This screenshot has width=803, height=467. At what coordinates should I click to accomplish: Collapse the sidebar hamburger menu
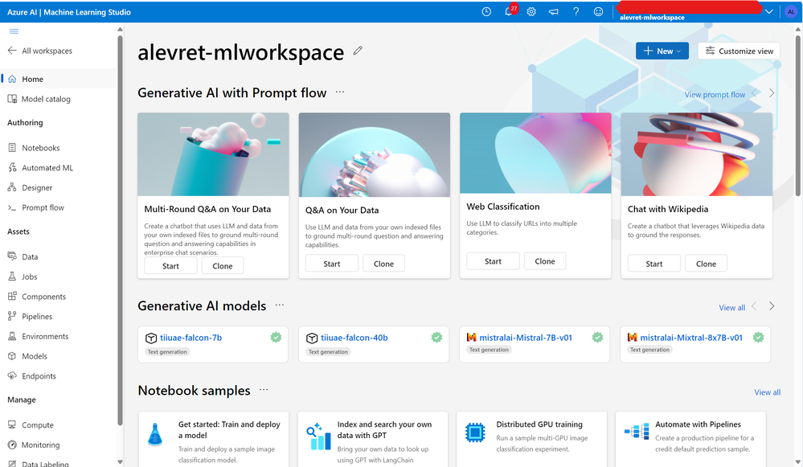coord(14,31)
